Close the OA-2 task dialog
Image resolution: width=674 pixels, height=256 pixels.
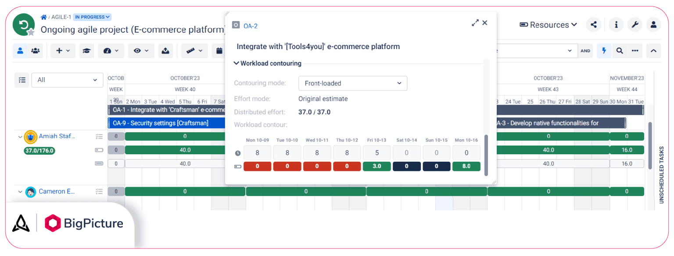point(485,23)
